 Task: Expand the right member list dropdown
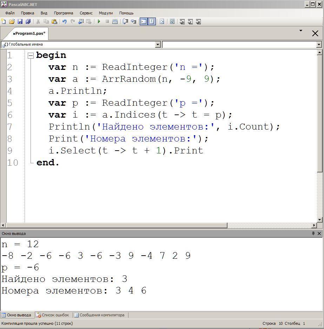click(319, 45)
